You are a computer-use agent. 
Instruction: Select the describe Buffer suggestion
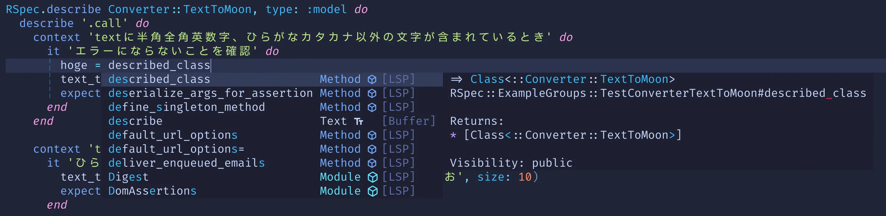(x=135, y=120)
